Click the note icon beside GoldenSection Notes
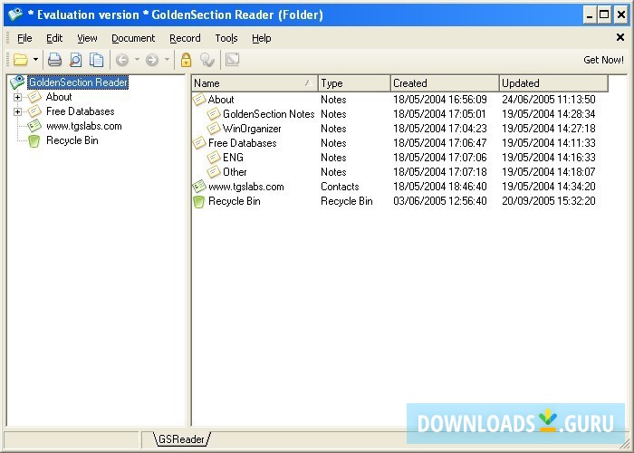The width and height of the screenshot is (634, 453). click(x=214, y=113)
